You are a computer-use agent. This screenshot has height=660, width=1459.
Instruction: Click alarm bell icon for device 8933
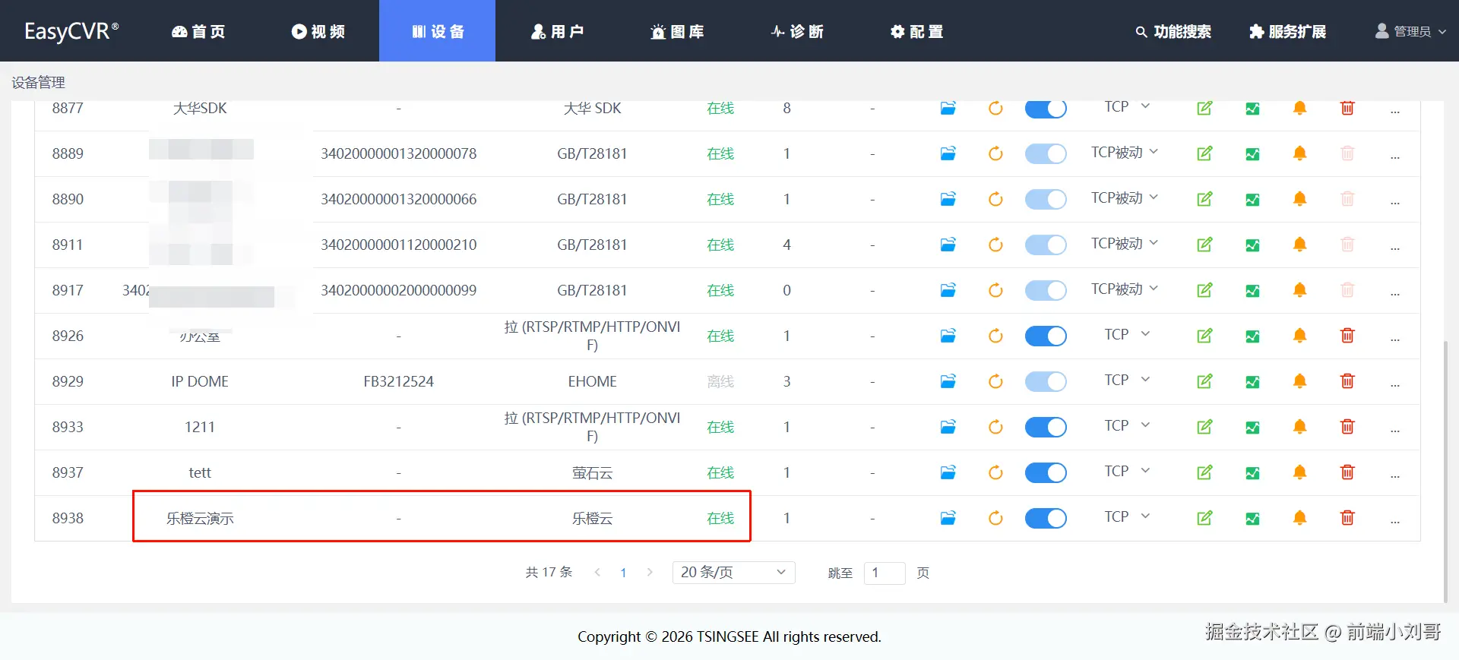coord(1299,427)
